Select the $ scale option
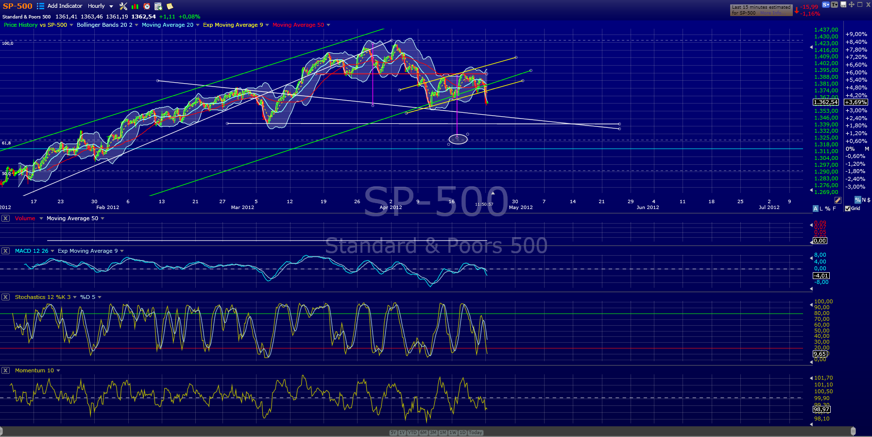This screenshot has height=437, width=872. (x=869, y=200)
